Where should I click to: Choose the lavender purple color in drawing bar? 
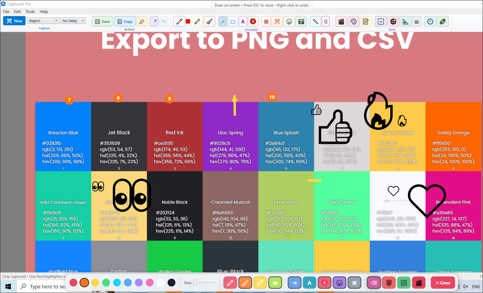tap(139, 282)
